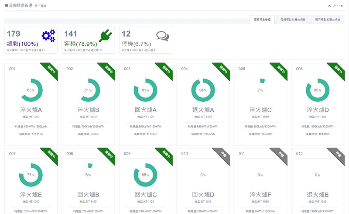Collapse the panel using the up chevron
The image size is (349, 214).
click(x=329, y=6)
